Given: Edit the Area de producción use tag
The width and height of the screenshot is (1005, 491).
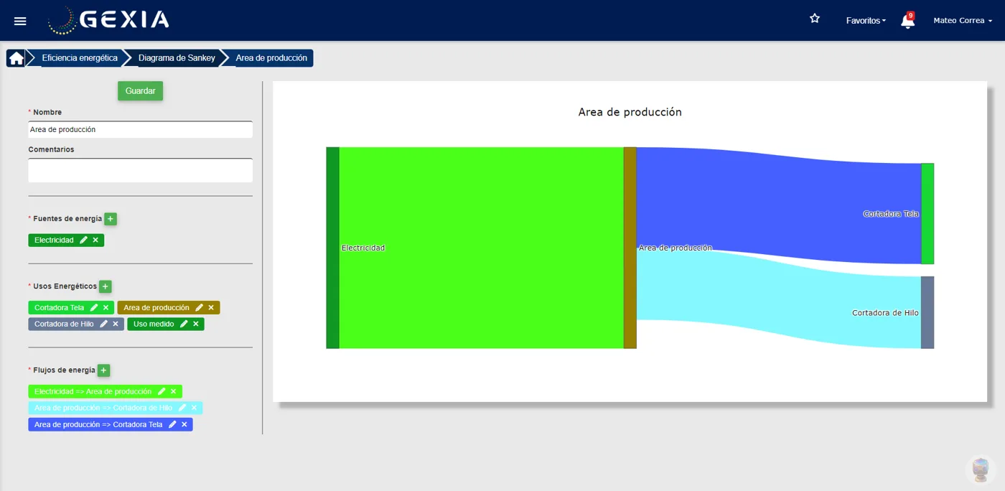Looking at the screenshot, I should (199, 307).
